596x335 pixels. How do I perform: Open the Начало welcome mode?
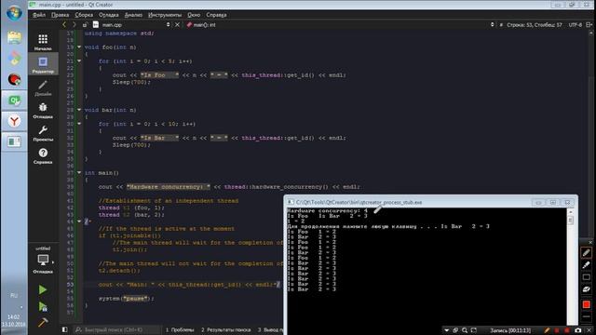point(43,42)
